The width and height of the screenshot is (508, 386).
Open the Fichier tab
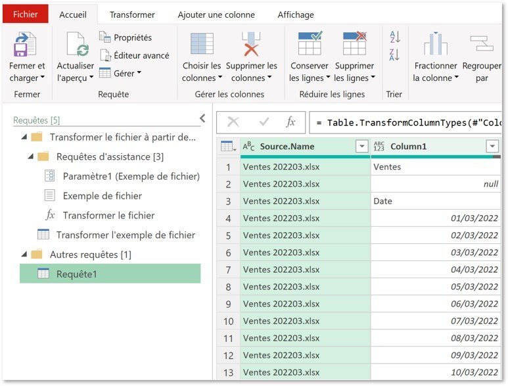tap(25, 14)
